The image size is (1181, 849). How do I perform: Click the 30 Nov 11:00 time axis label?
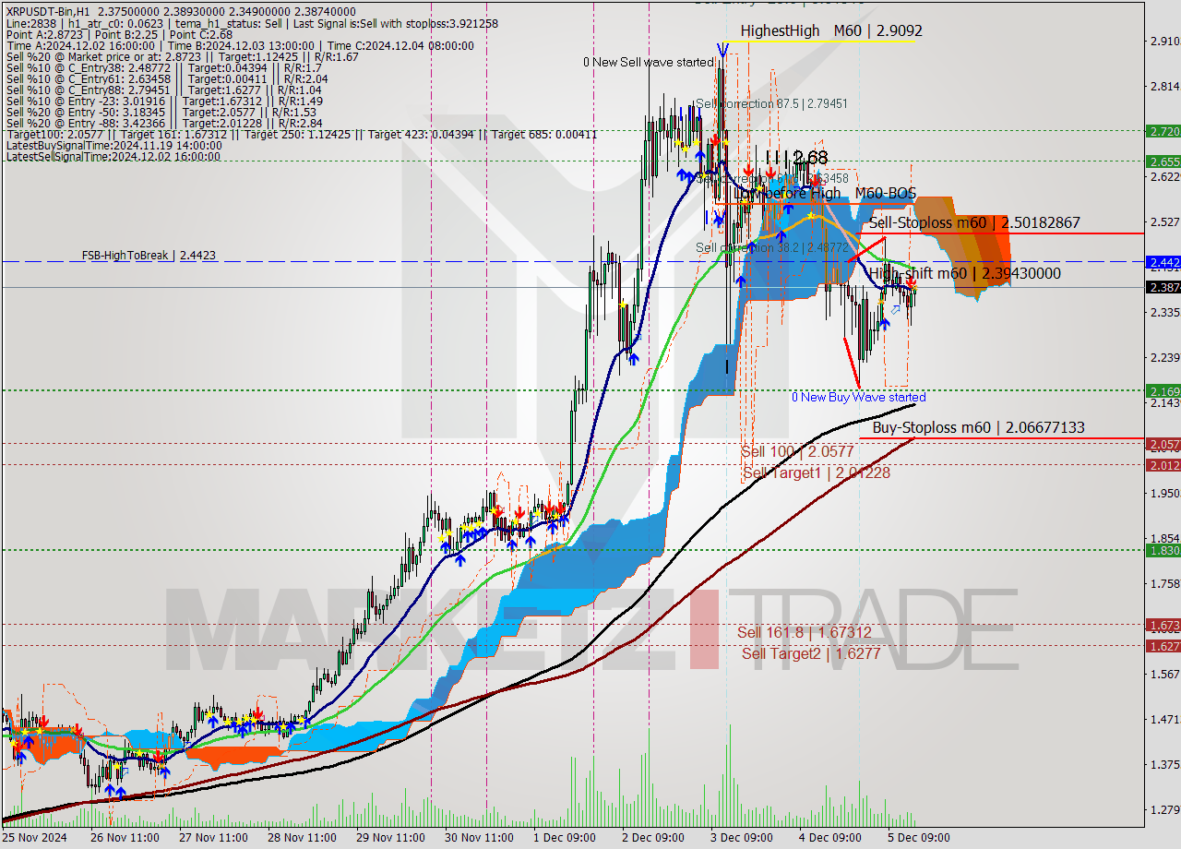point(479,838)
